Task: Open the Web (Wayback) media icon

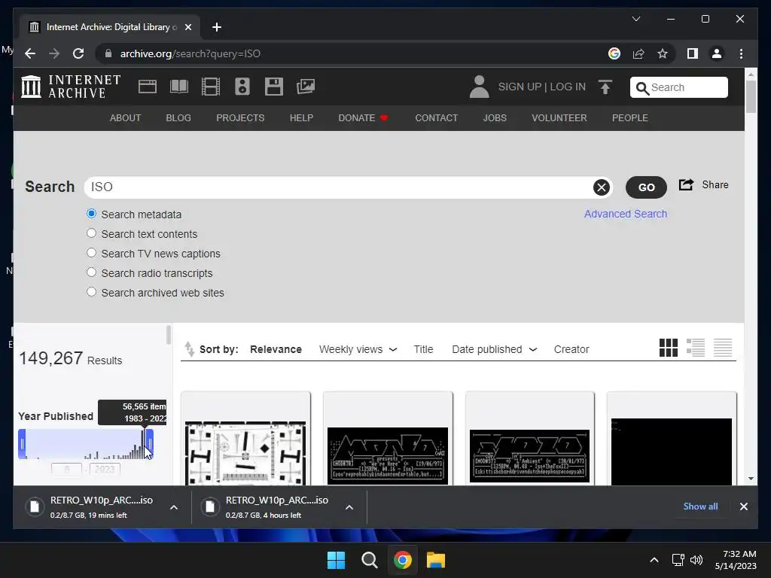Action: [148, 87]
